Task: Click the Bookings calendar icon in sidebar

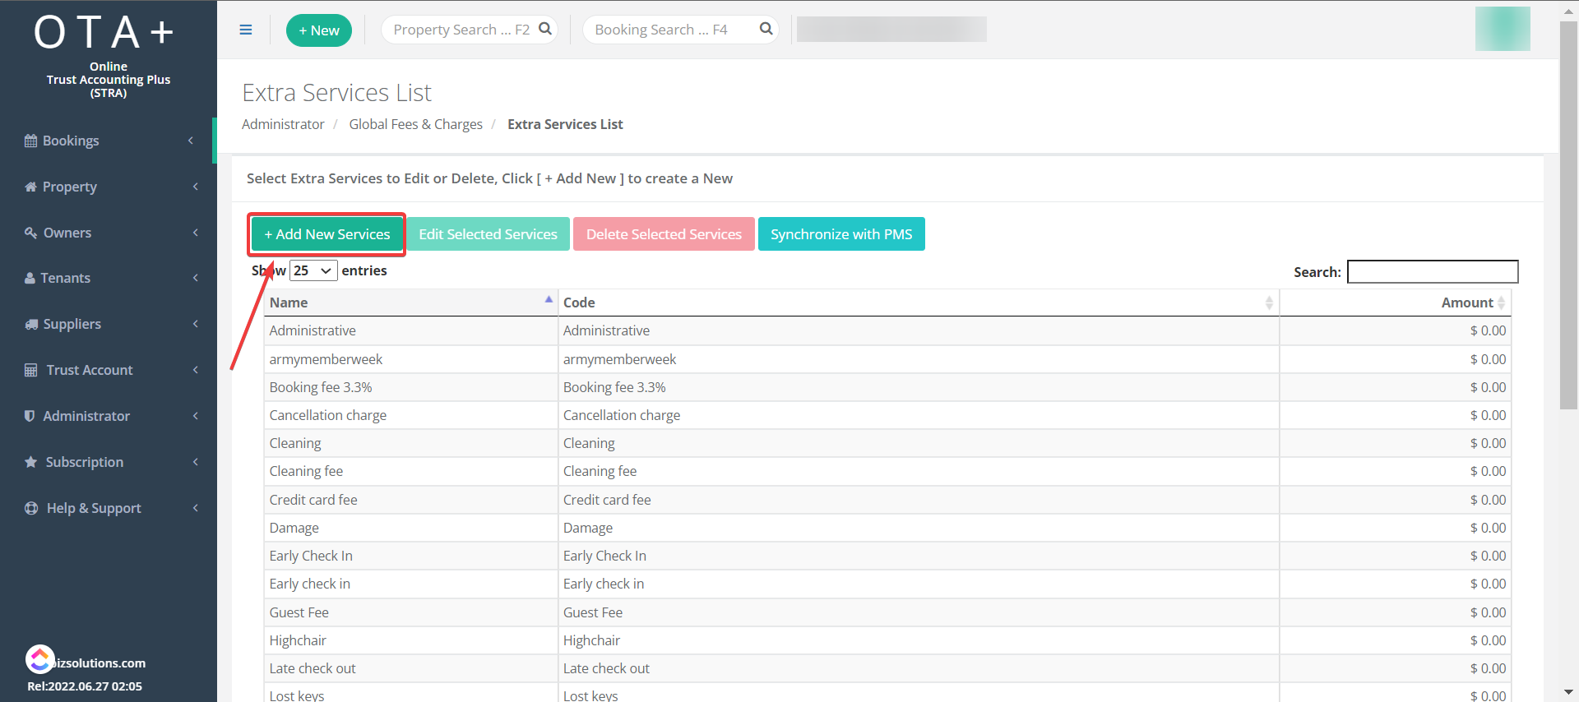Action: [x=30, y=141]
